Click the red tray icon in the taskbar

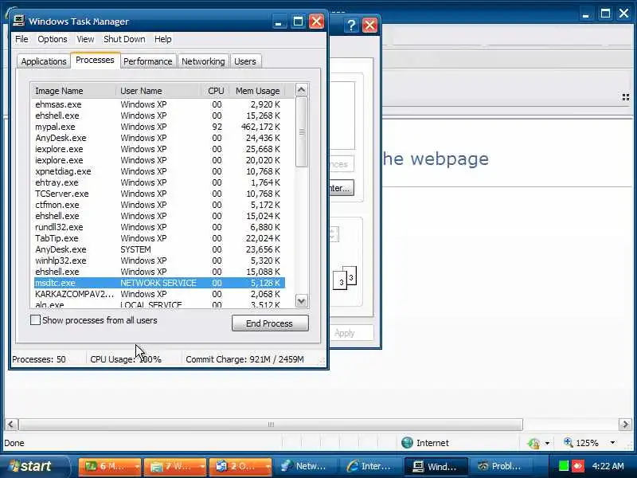578,466
